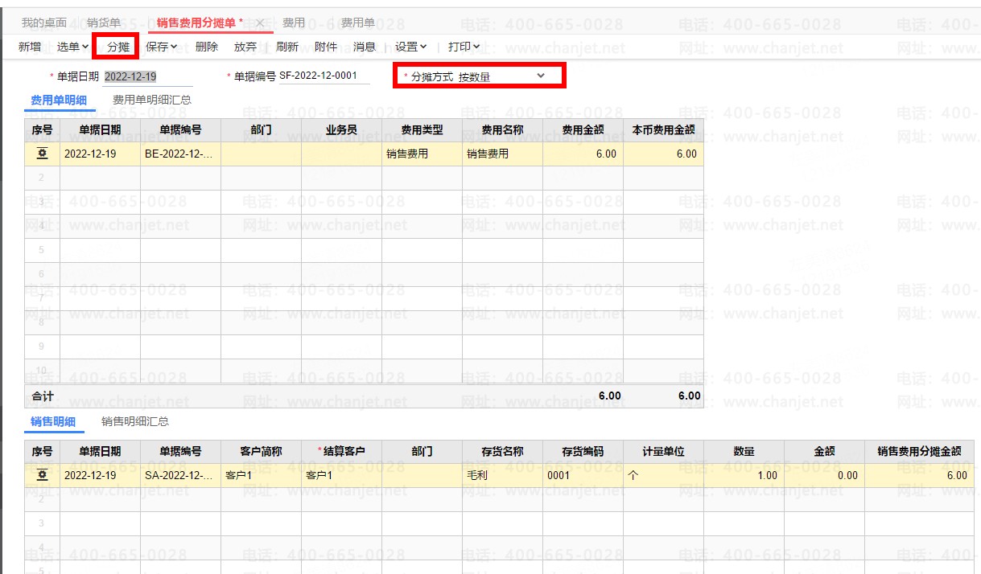Click the 客户1 cell under 结算客户
Screen dimensions: 981x574
point(341,475)
